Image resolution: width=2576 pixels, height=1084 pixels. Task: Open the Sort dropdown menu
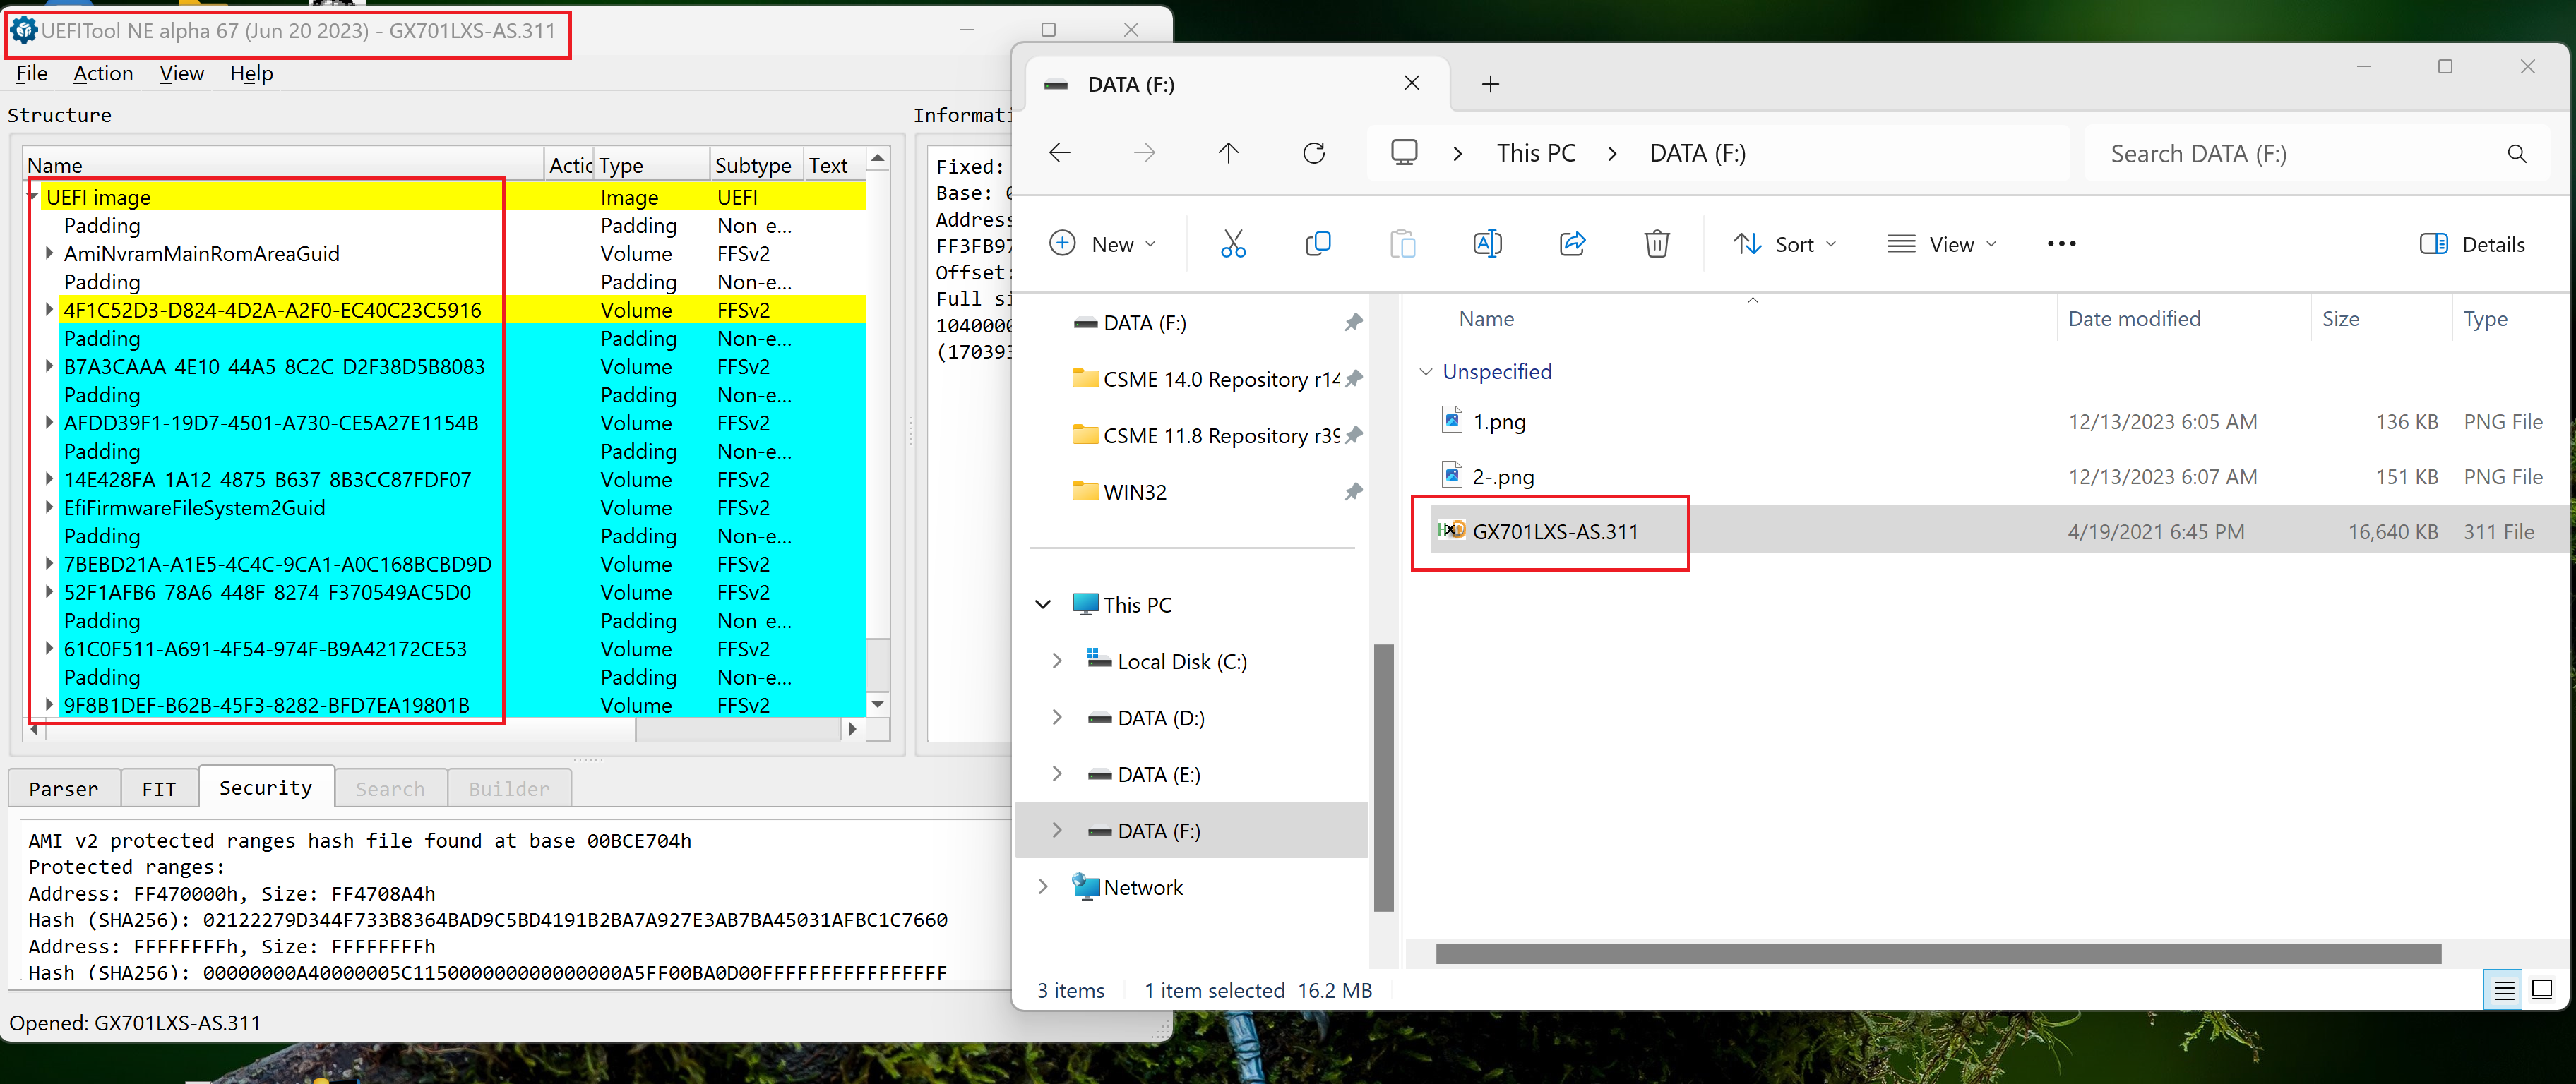[1785, 243]
